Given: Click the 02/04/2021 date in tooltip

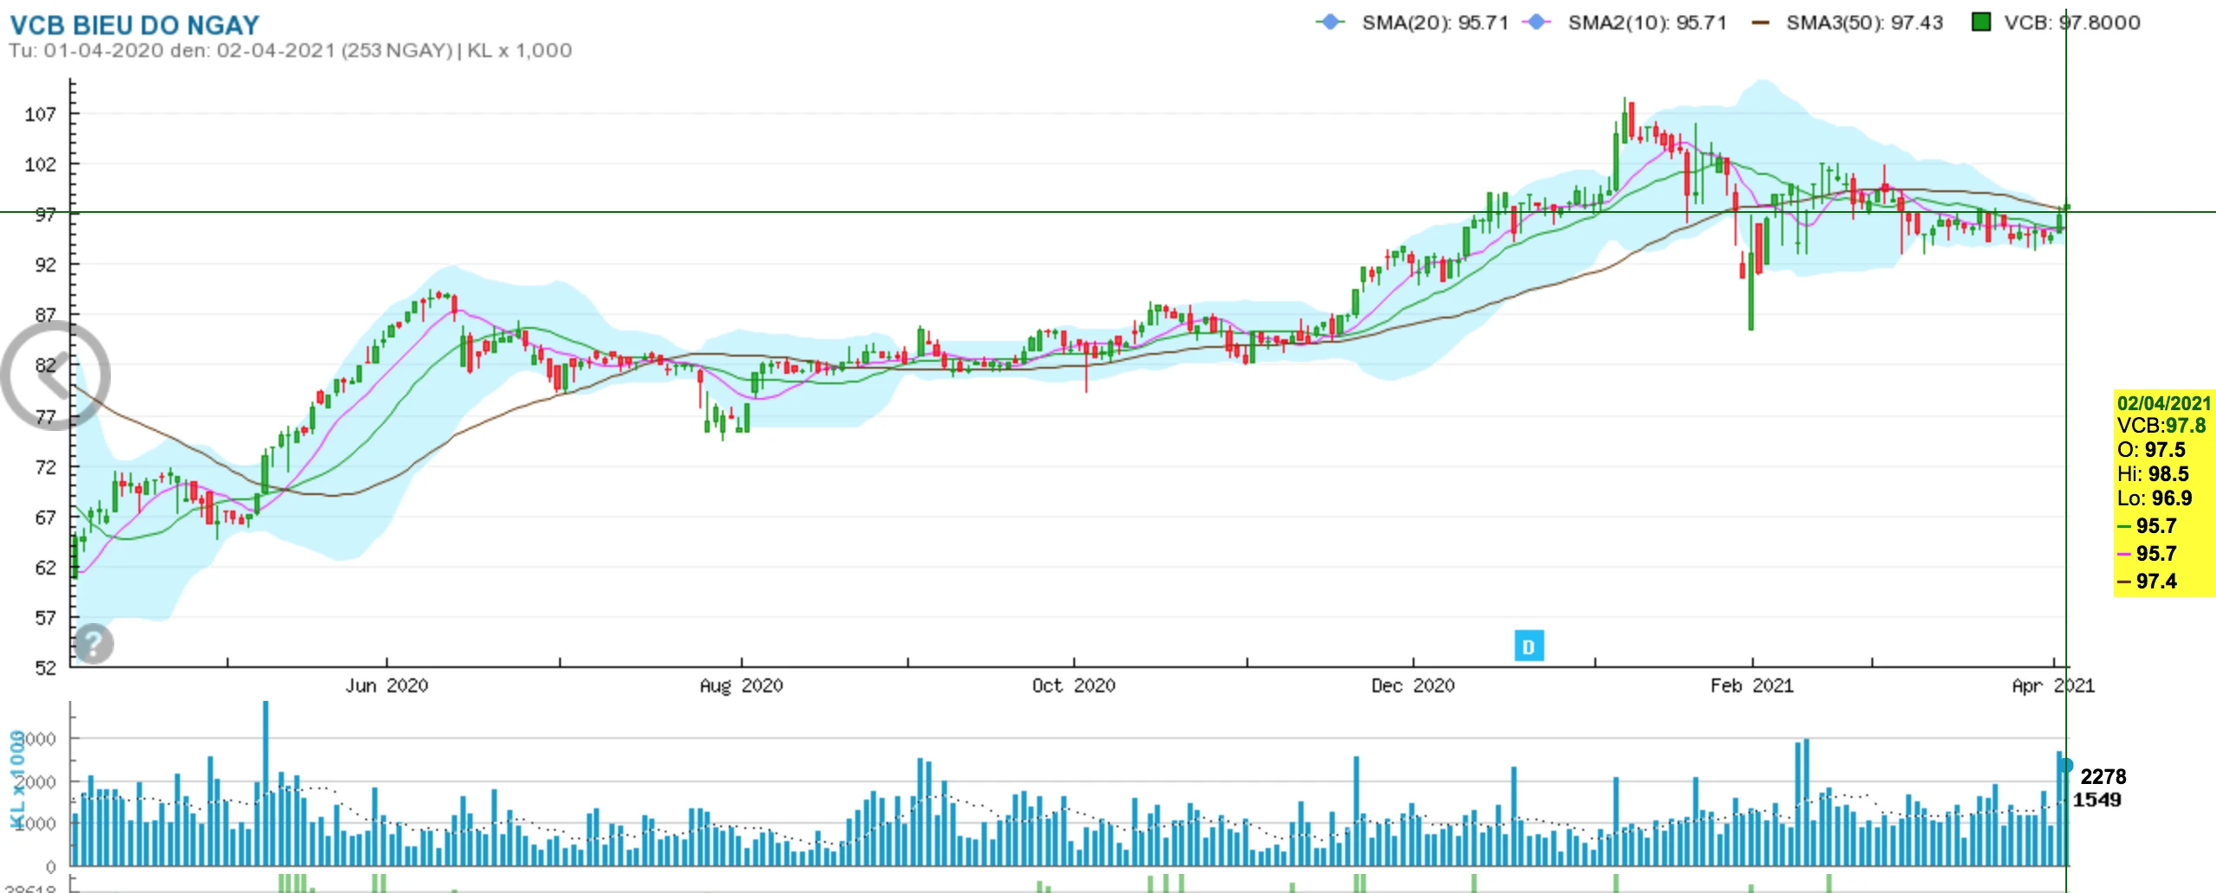Looking at the screenshot, I should (2163, 403).
